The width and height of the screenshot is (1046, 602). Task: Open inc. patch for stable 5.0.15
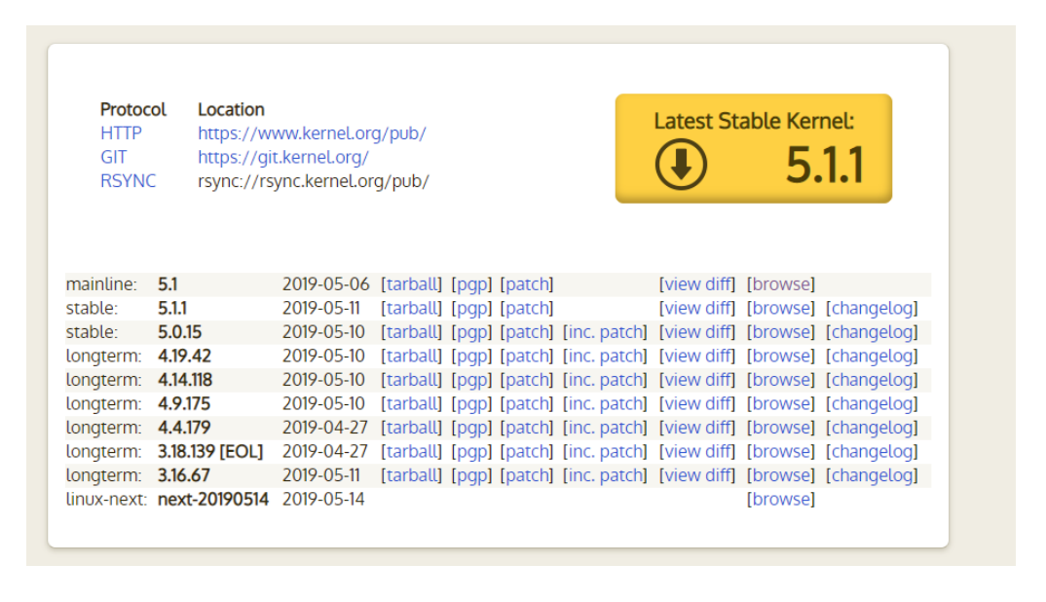[x=605, y=332]
